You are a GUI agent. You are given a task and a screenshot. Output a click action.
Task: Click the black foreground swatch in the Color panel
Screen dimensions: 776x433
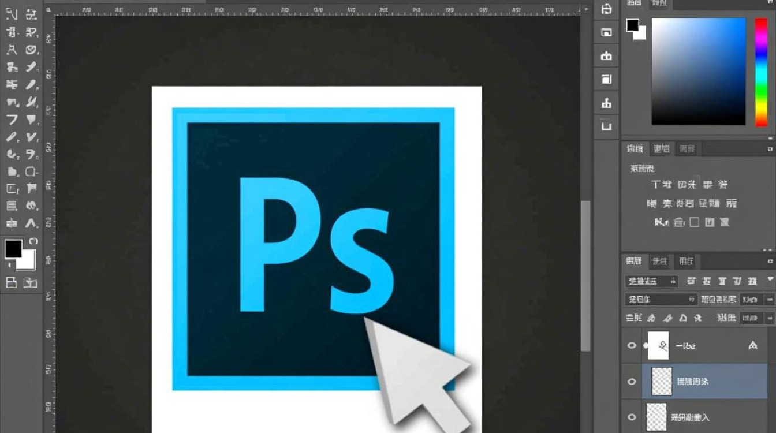coord(633,25)
